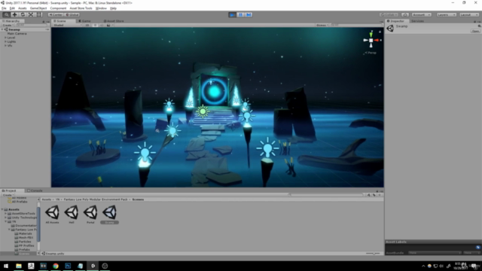Viewport: 482px width, 271px height.
Task: Expand the Vfx object in Hierarchy
Action: [5, 45]
